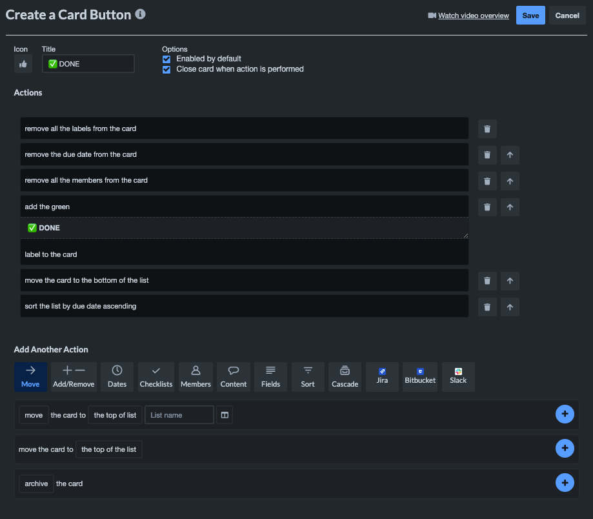Move 'remove all the members' action up
593x519 pixels.
510,181
